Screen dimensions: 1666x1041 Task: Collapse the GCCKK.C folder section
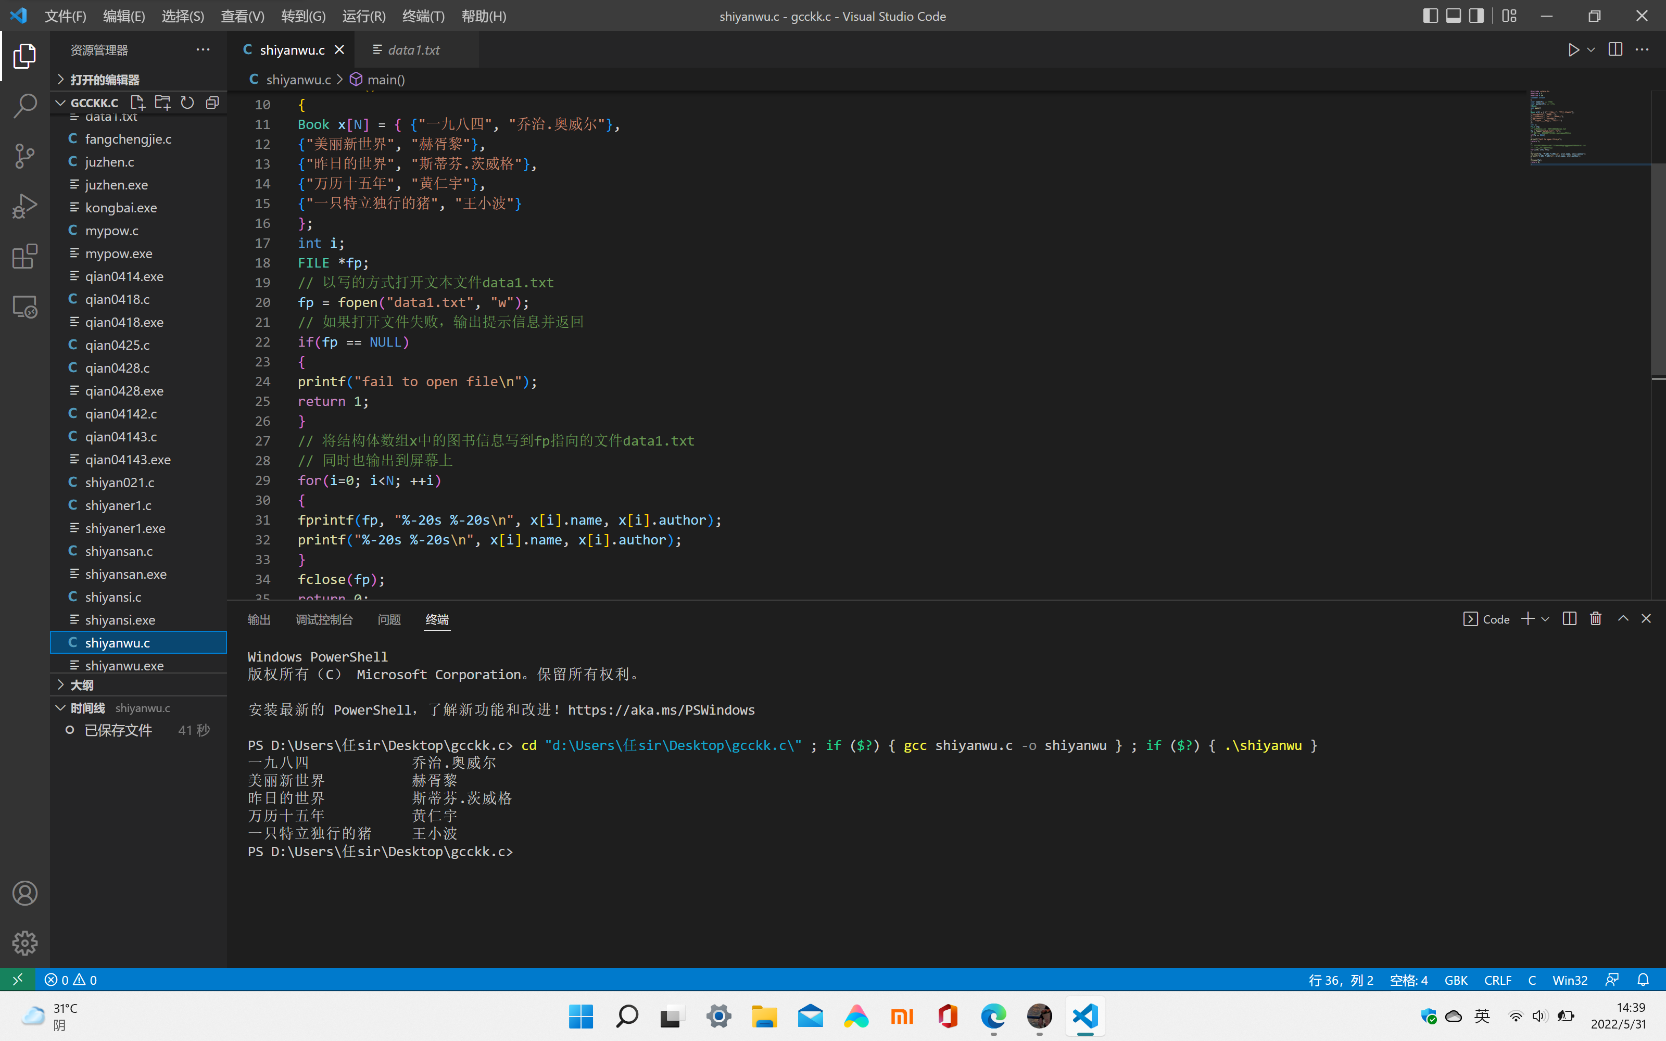click(60, 103)
